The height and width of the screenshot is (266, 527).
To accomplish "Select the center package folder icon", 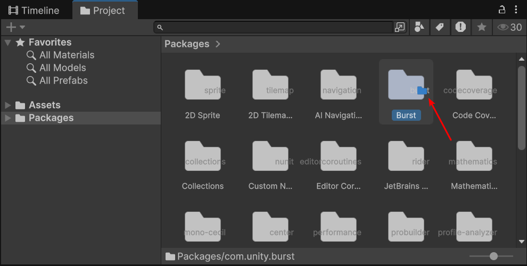I will pyautogui.click(x=270, y=227).
